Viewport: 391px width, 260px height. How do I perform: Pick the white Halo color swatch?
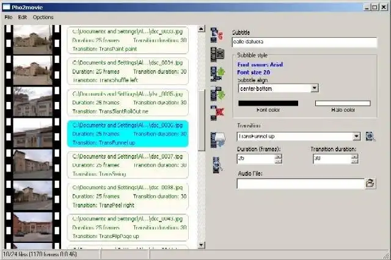tap(343, 103)
